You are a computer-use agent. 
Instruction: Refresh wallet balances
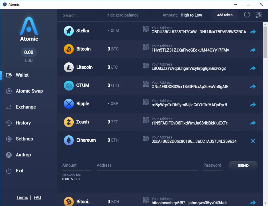pyautogui.click(x=247, y=15)
